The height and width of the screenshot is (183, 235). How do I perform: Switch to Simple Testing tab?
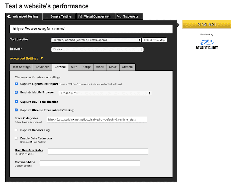pyautogui.click(x=59, y=16)
